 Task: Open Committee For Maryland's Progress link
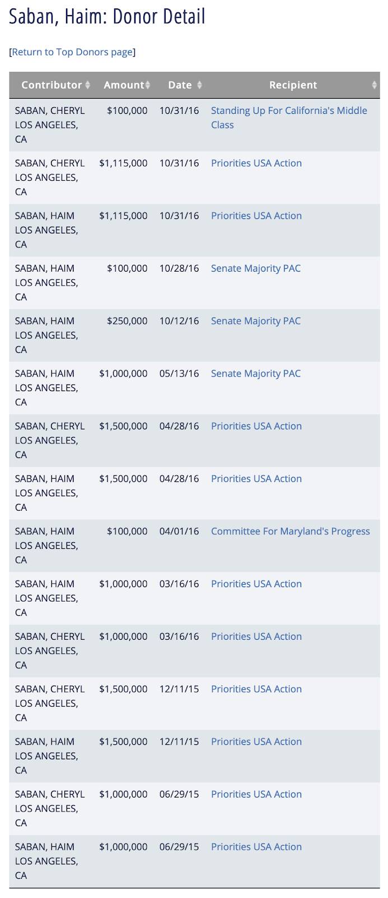[290, 531]
